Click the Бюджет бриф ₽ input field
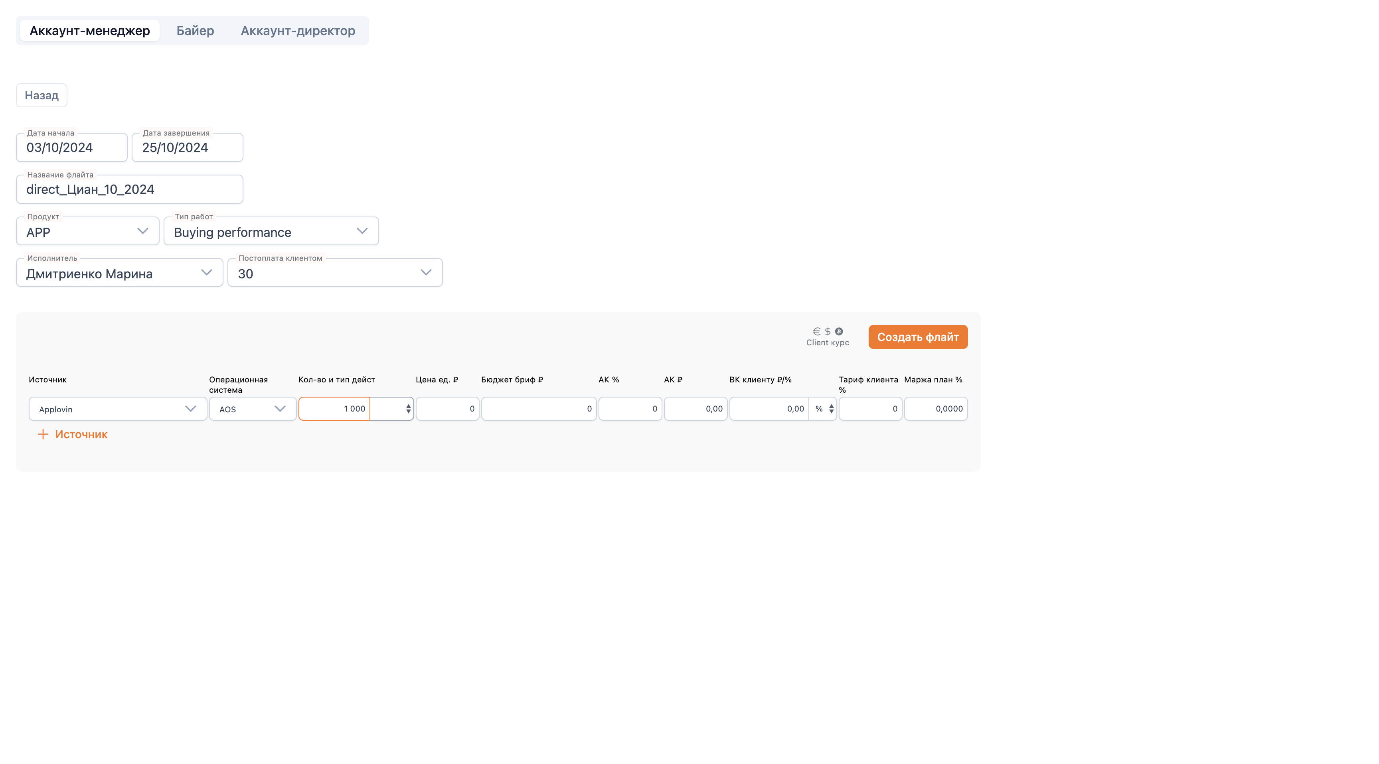 coord(539,409)
